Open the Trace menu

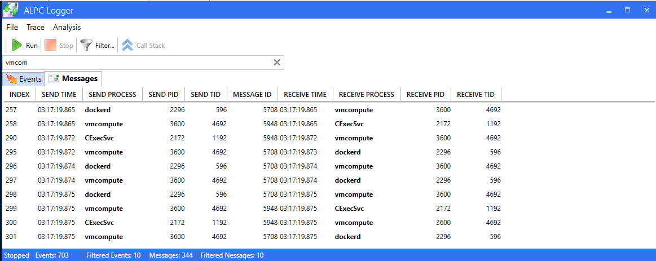pyautogui.click(x=35, y=27)
